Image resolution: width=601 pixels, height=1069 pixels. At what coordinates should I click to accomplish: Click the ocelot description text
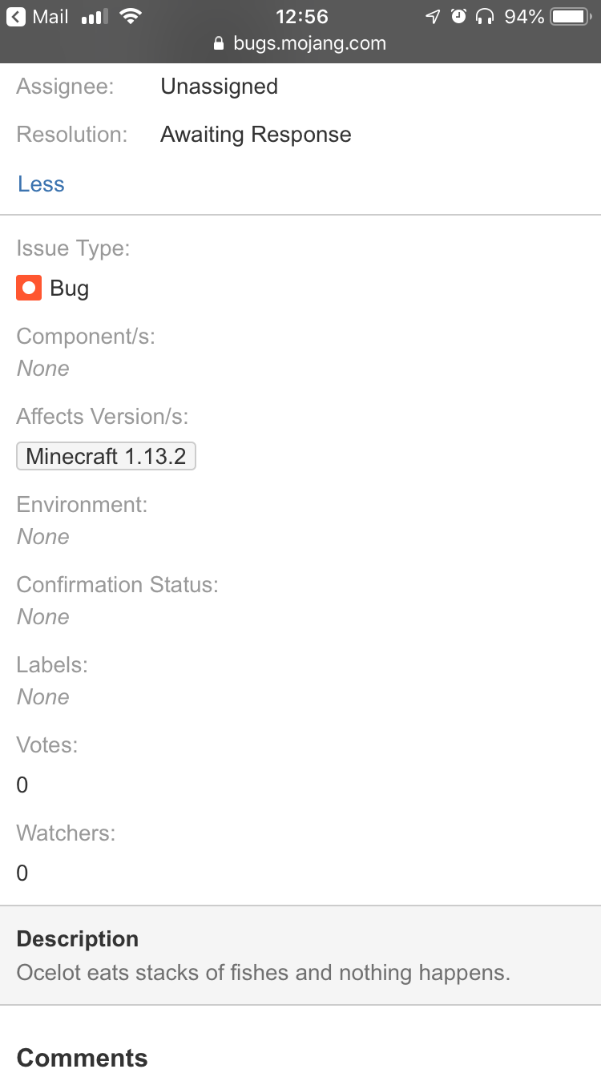click(x=263, y=974)
